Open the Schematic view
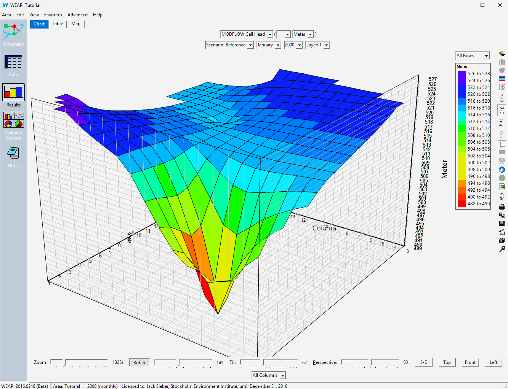This screenshot has width=508, height=389. (13, 34)
